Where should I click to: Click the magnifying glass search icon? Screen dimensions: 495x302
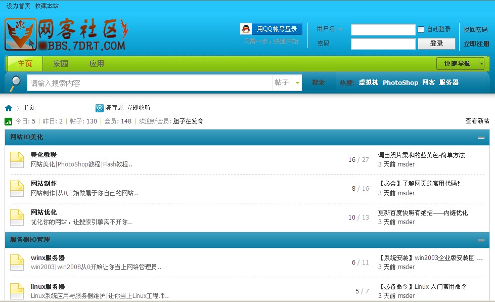[15, 83]
